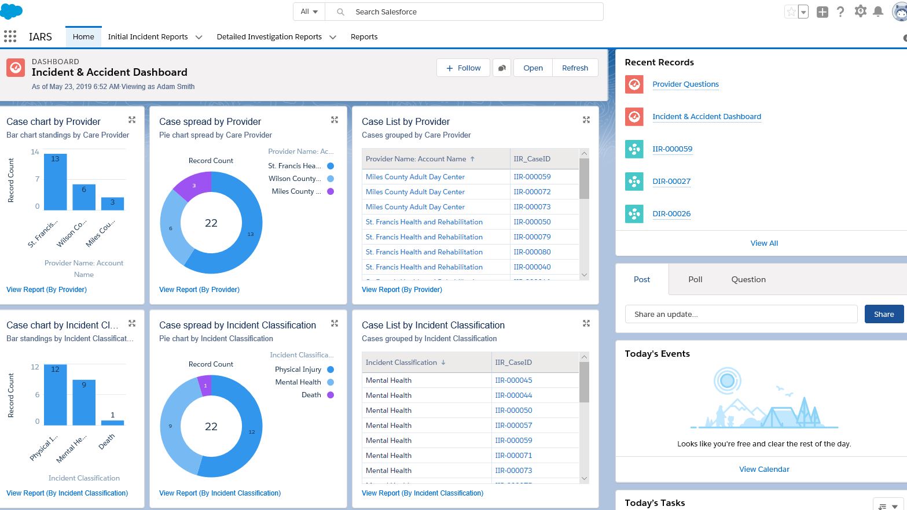Open the All search scope dropdown

[x=309, y=11]
